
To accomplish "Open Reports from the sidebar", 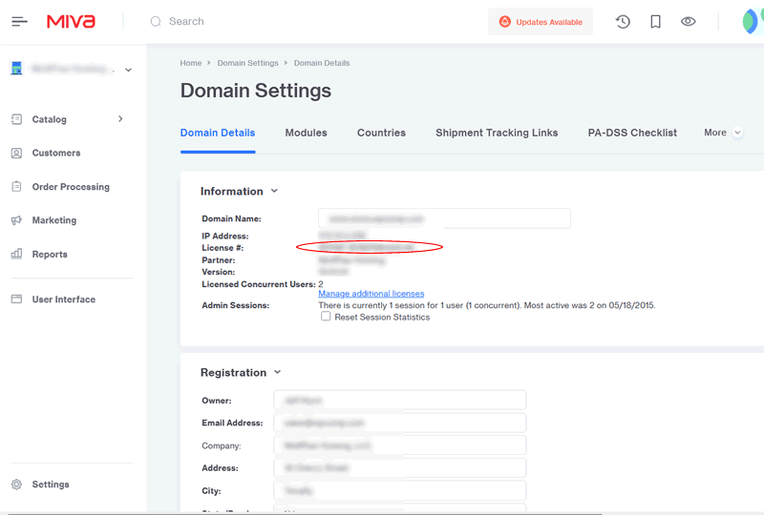I will point(50,255).
